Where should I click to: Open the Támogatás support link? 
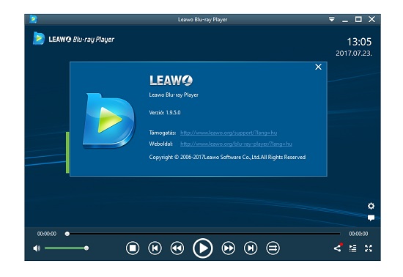[x=229, y=133]
